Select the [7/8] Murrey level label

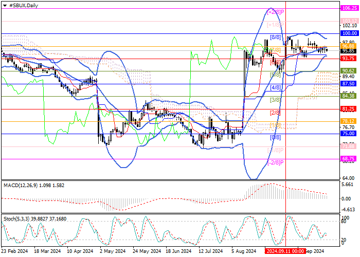[275, 50]
